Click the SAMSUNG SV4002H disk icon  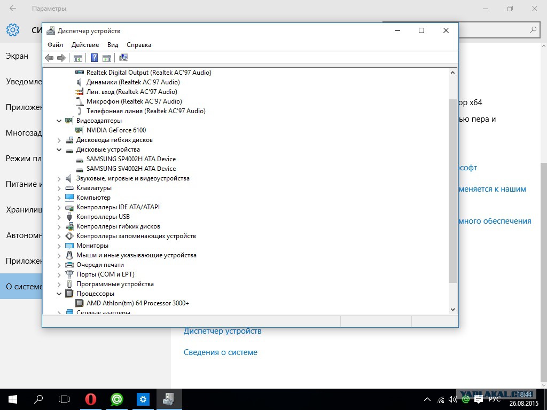click(80, 169)
